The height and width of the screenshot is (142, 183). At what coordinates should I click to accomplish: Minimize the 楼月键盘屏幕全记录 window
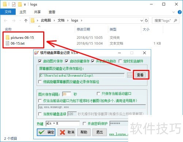coord(119,53)
